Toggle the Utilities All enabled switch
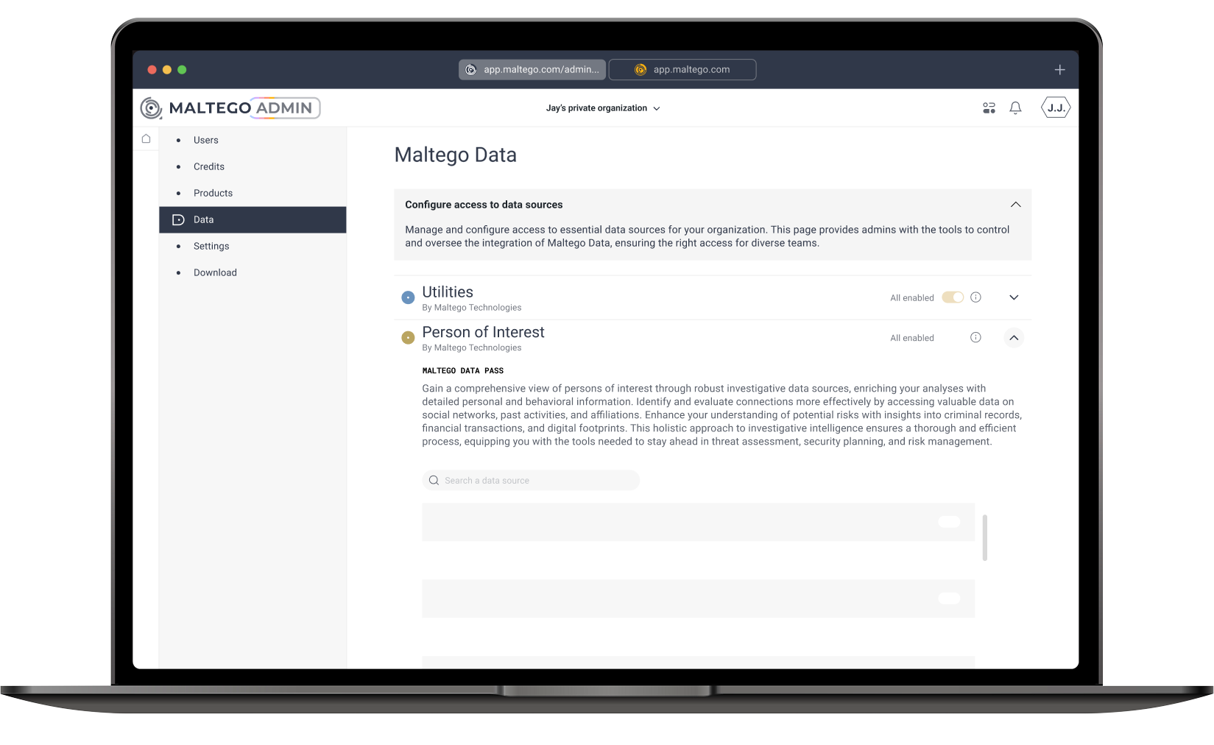This screenshot has height=745, width=1214. 953,297
